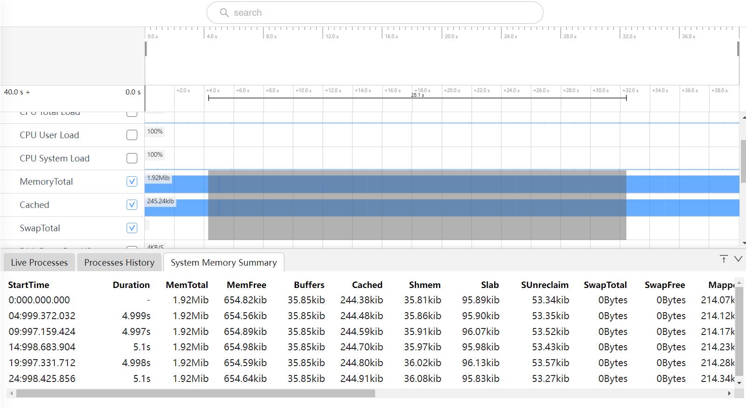Switch to the Live Processes tab
This screenshot has height=408, width=746.
pos(39,262)
